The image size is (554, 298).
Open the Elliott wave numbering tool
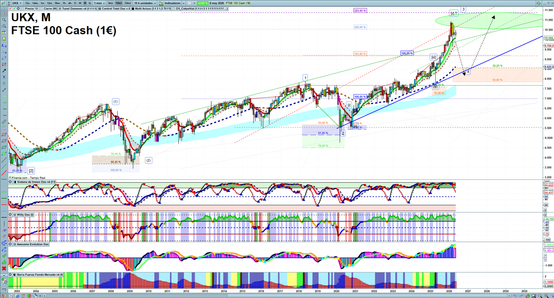click(4, 243)
